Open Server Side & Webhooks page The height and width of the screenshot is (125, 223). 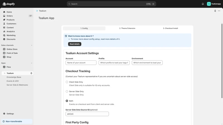pyautogui.click(x=17, y=85)
